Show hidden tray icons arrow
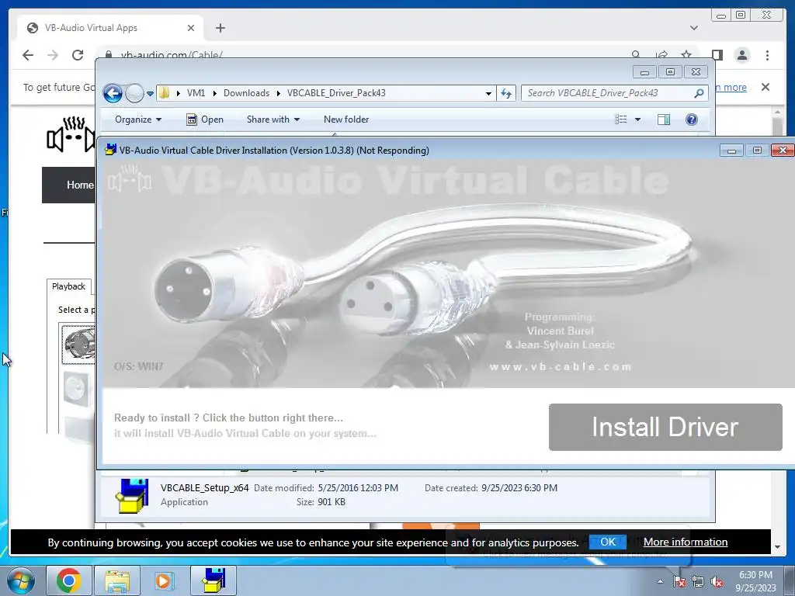The image size is (795, 596). coord(660,581)
